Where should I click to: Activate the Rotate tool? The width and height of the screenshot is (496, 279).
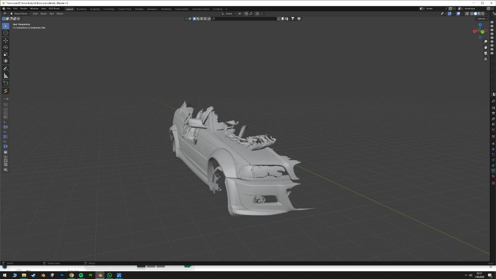(5, 47)
